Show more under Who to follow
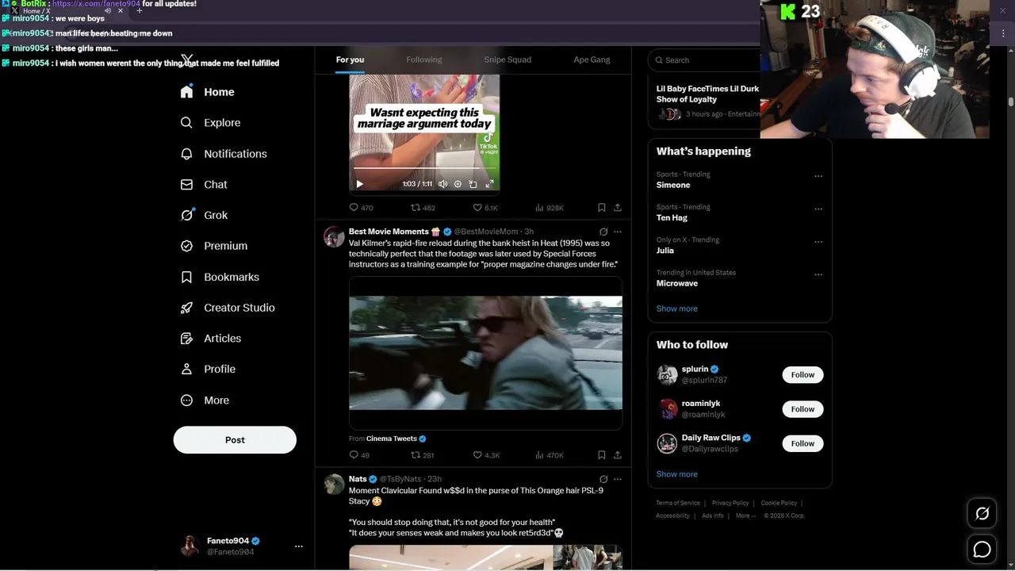This screenshot has width=1015, height=571. pos(676,474)
